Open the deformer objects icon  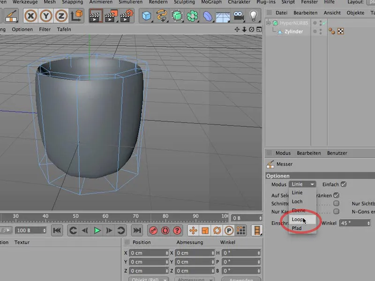coord(208,16)
